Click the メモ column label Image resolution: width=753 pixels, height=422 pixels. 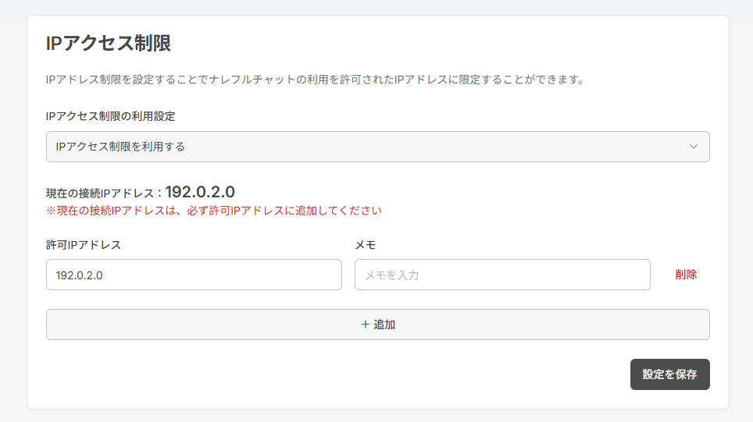[366, 245]
